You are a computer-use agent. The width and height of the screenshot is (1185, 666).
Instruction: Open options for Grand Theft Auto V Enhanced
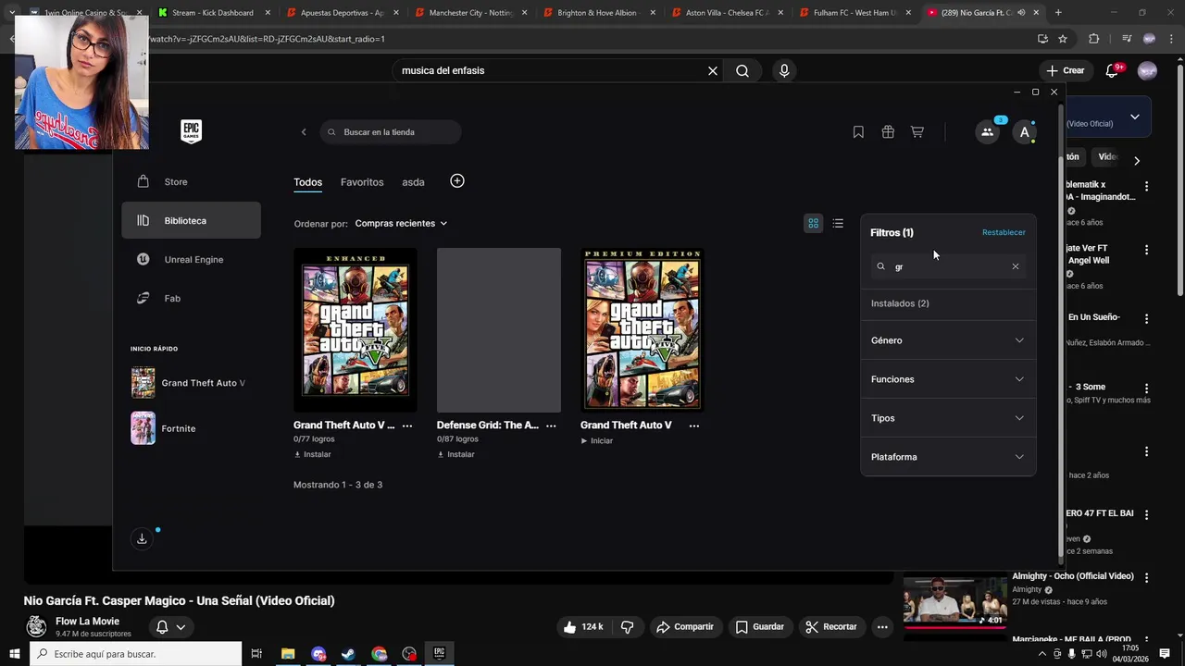pos(407,425)
